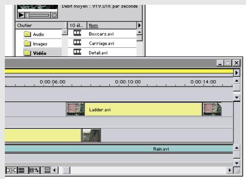This screenshot has height=179, width=246.
Task: Minimize the Timeline window
Action: (x=220, y=63)
